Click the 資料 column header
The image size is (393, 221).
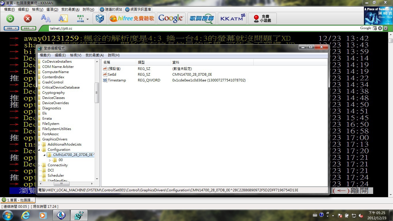pyautogui.click(x=212, y=62)
